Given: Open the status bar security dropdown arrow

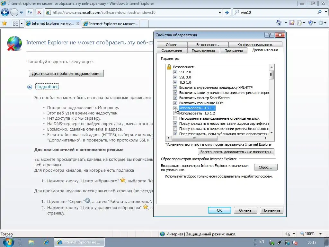Looking at the screenshot, I should pos(294,233).
